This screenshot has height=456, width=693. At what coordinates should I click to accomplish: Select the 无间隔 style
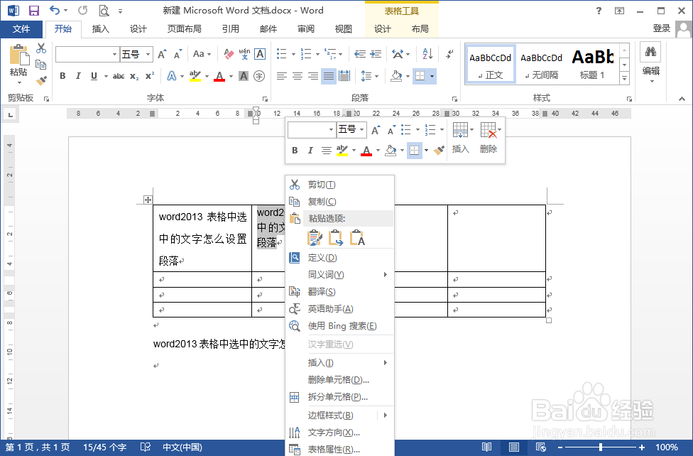541,64
